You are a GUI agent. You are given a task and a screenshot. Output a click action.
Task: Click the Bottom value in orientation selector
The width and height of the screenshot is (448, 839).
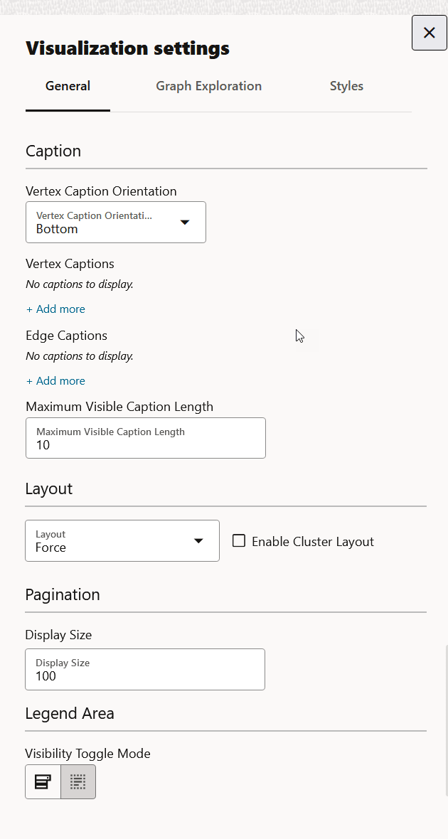pyautogui.click(x=57, y=229)
